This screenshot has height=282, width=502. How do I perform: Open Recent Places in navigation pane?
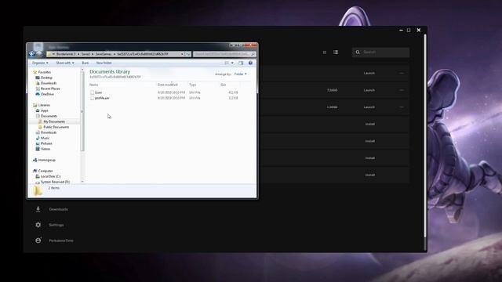pyautogui.click(x=50, y=89)
